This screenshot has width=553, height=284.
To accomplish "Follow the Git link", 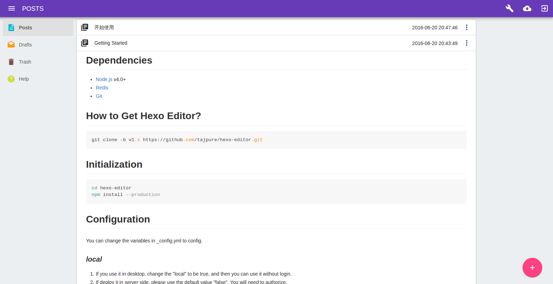I will click(99, 96).
